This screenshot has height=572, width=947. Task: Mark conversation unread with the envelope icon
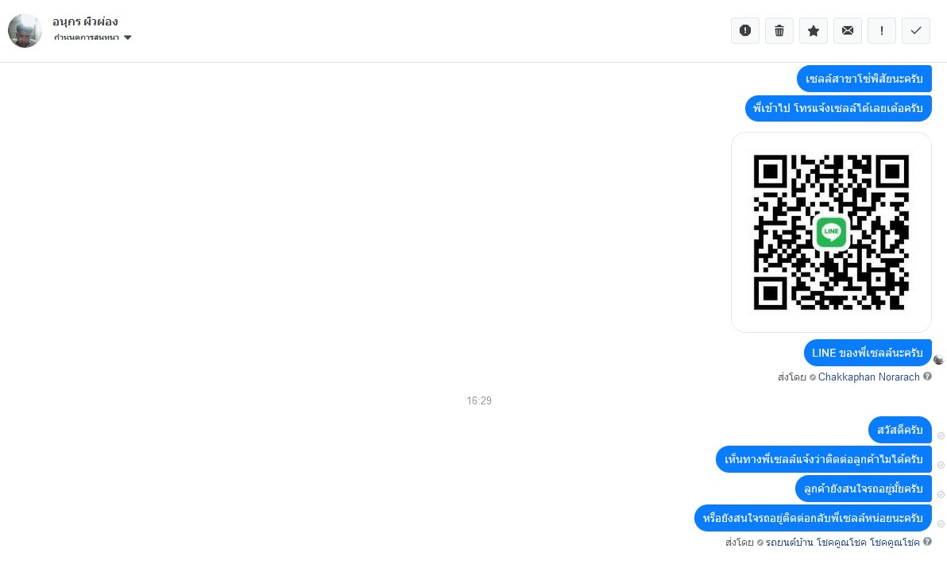click(x=848, y=30)
